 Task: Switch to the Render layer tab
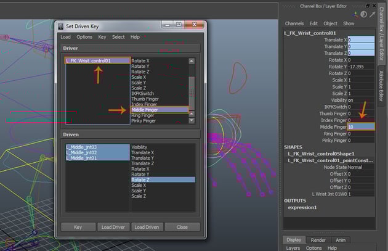click(x=318, y=240)
